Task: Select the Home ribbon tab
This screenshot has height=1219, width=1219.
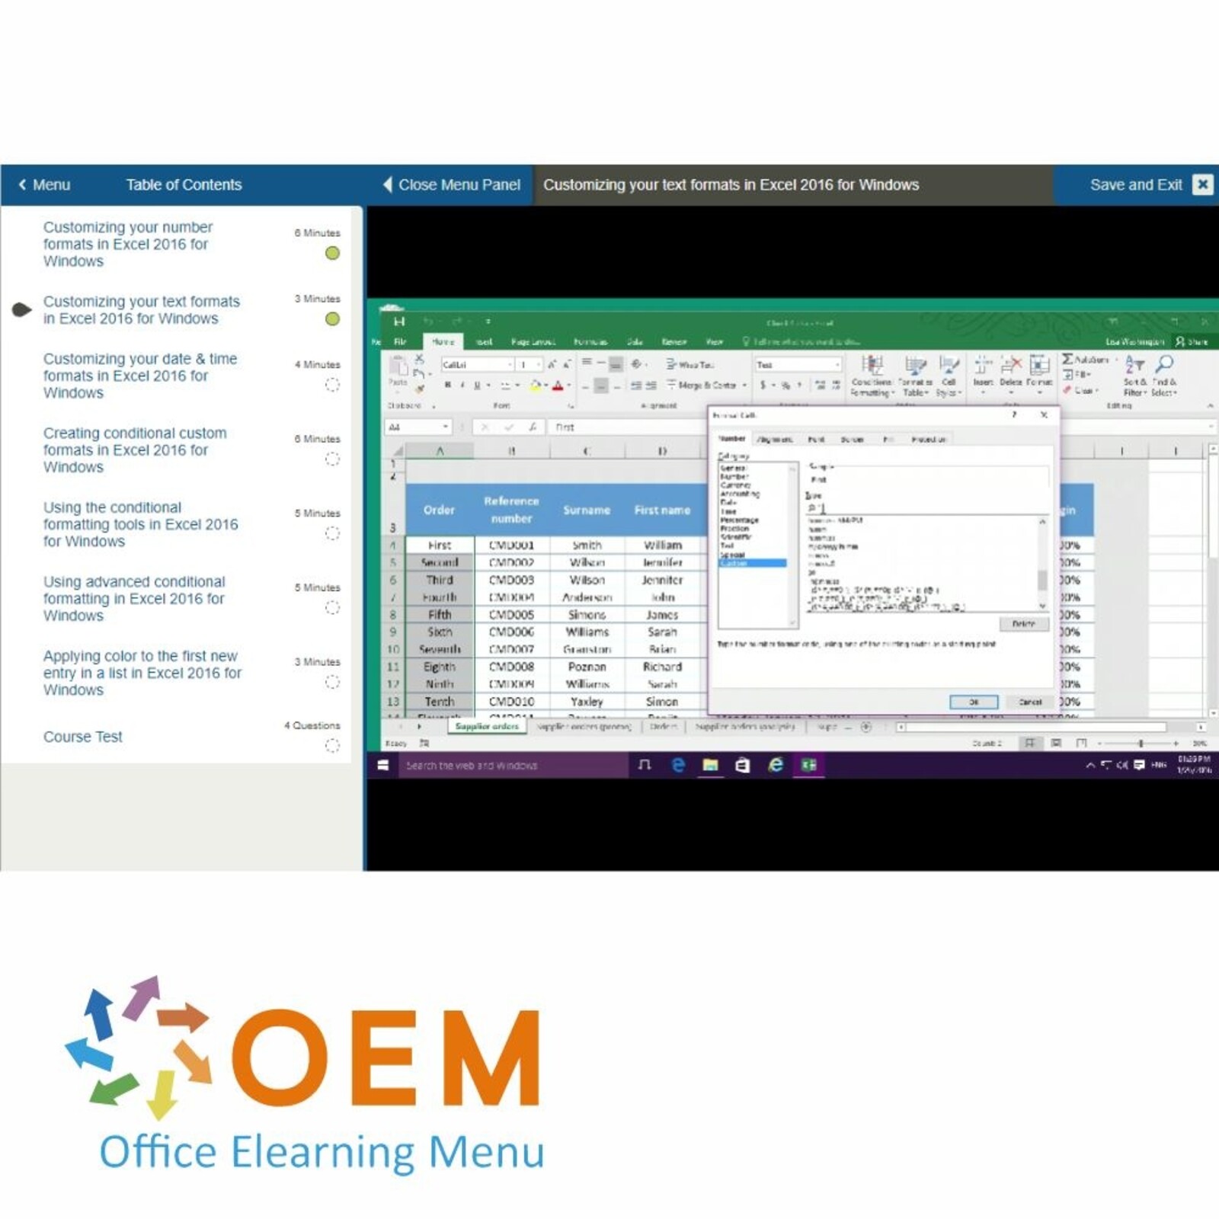Action: [x=443, y=341]
